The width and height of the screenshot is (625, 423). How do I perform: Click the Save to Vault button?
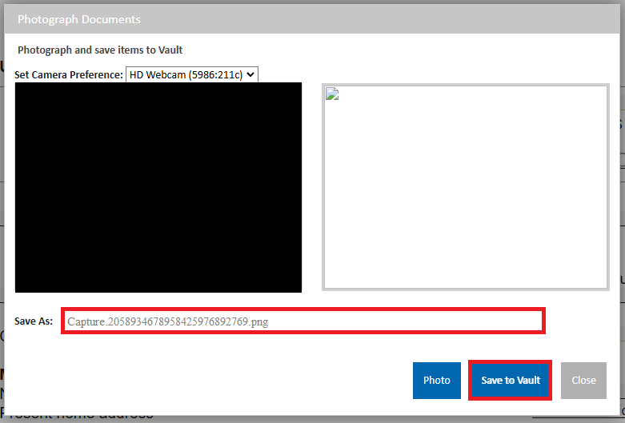[x=510, y=381]
